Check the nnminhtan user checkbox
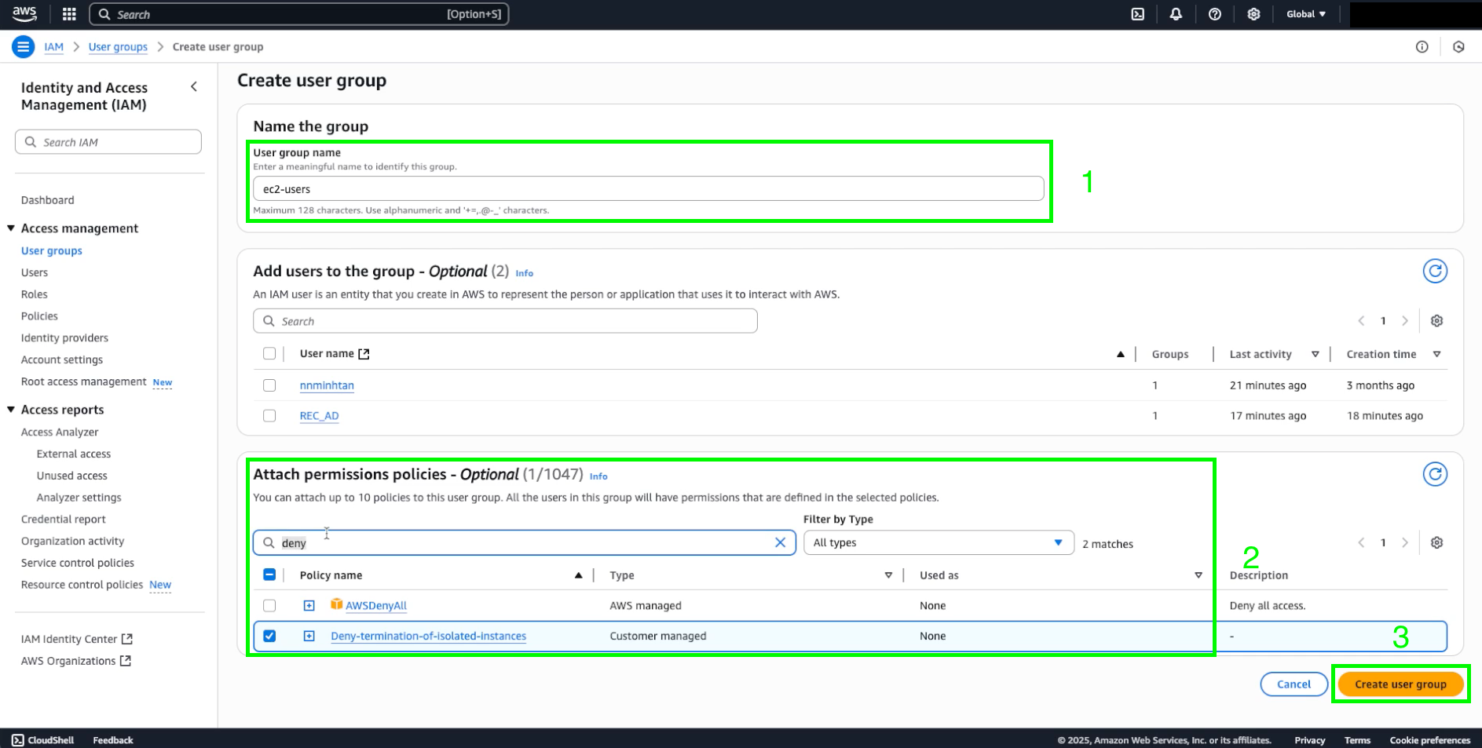Image resolution: width=1482 pixels, height=748 pixels. point(269,385)
